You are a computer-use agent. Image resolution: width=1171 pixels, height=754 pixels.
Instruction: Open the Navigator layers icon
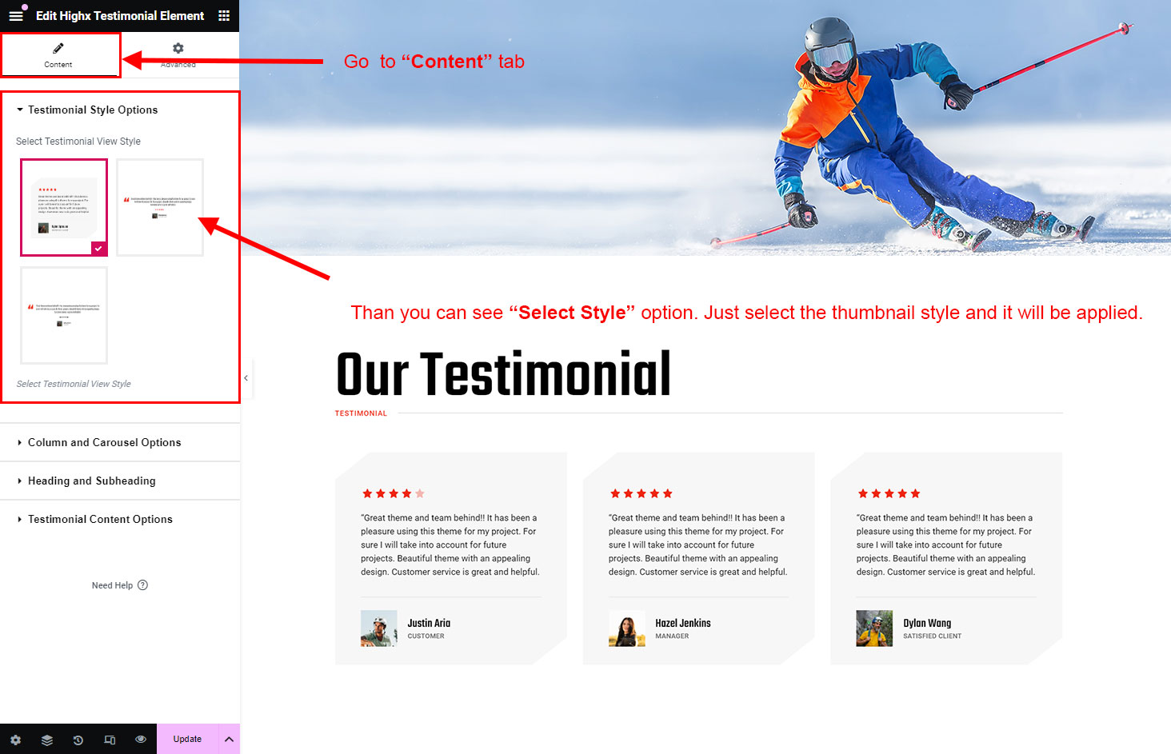[47, 740]
